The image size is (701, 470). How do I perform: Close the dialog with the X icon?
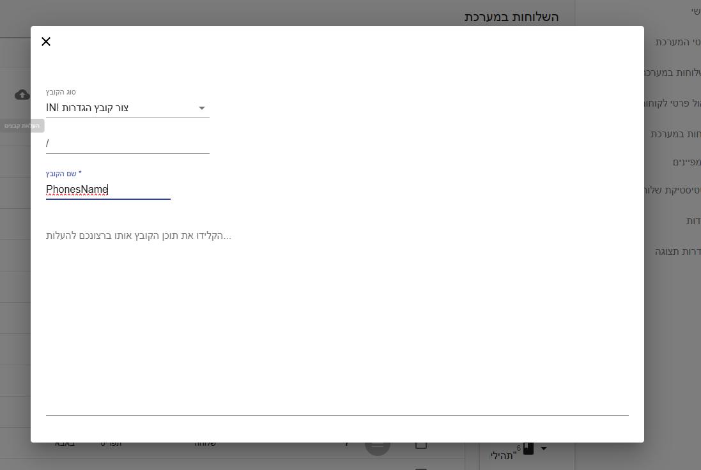[x=45, y=42]
